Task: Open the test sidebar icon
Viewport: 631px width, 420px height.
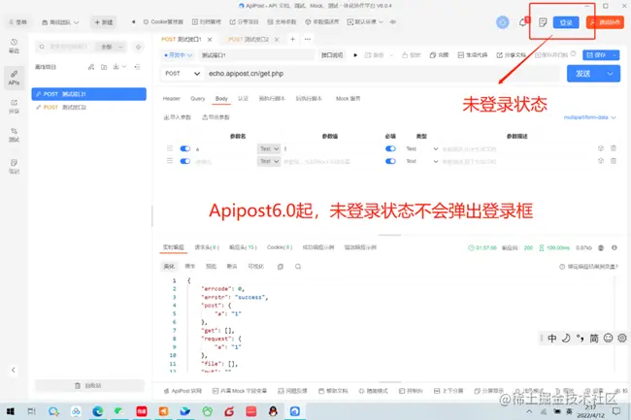Action: coord(15,135)
